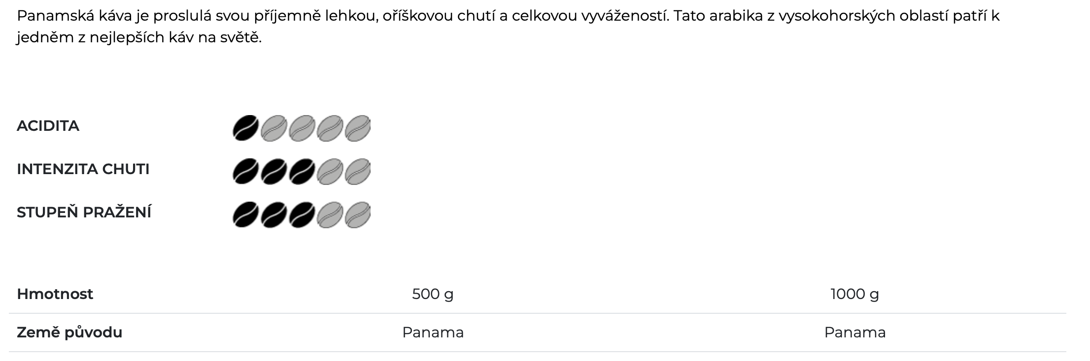Click the fourth gray Stupeň pražení bean
Screen dimensions: 1090x361
point(330,214)
